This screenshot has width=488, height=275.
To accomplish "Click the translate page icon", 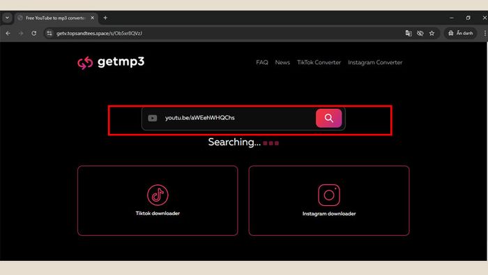I will coord(409,33).
